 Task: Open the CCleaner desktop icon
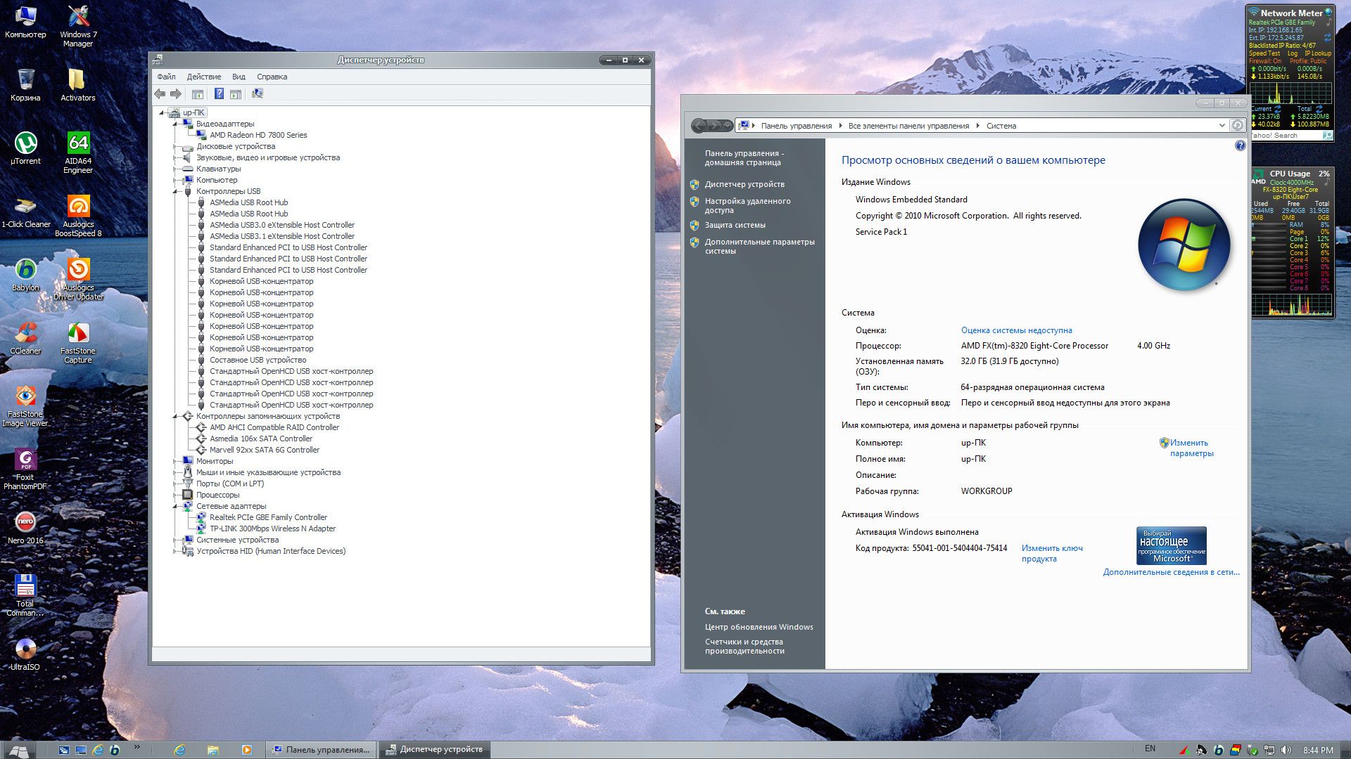point(25,338)
